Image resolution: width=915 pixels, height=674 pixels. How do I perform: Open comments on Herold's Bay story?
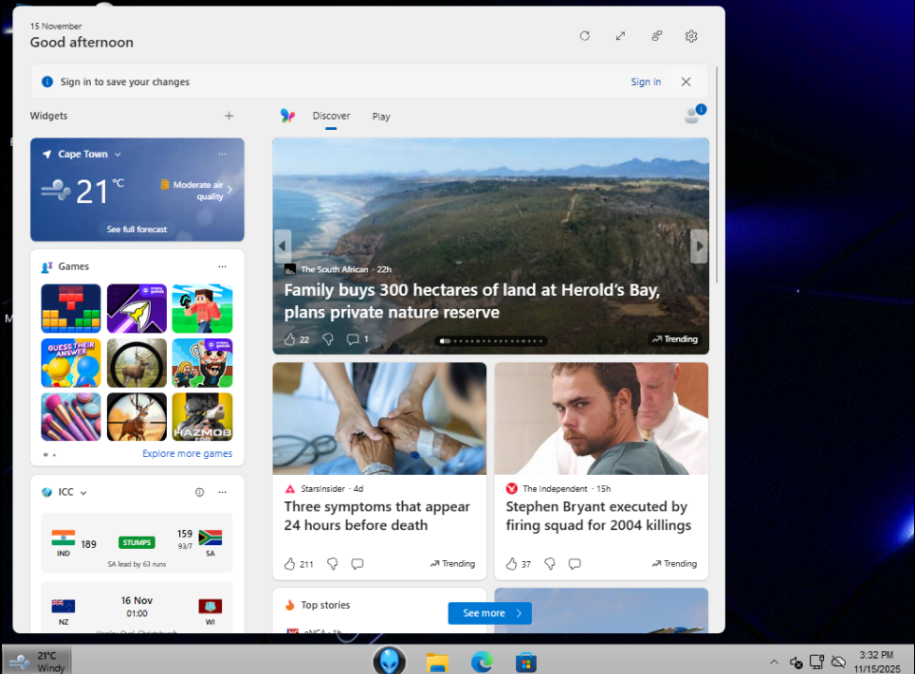point(353,339)
